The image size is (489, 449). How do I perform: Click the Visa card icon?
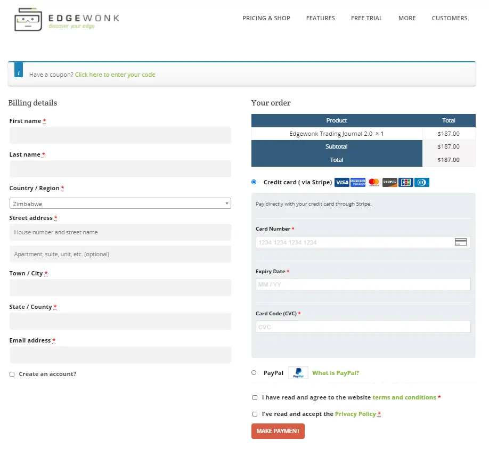click(x=342, y=182)
